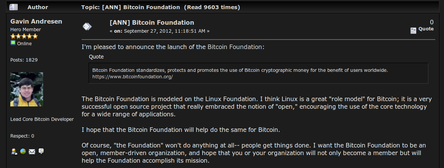Click the Topic title in header bar
This screenshot has width=444, height=168.
[161, 7]
